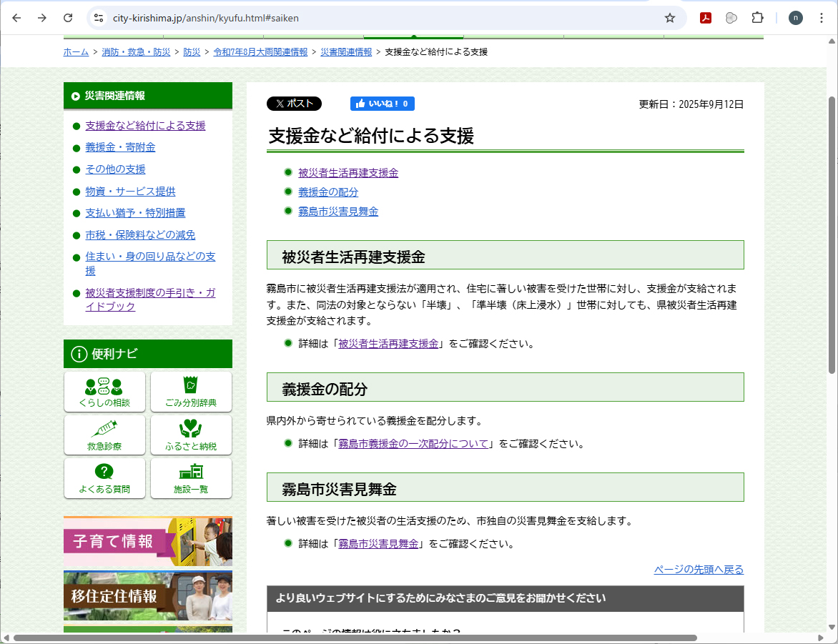Open the ごみ分別辞典 icon tile
This screenshot has width=838, height=644.
[191, 392]
